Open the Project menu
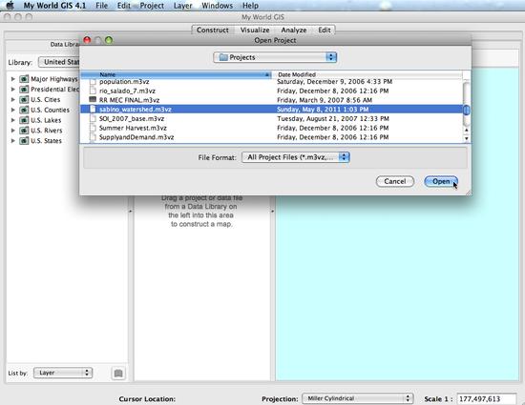 point(152,6)
